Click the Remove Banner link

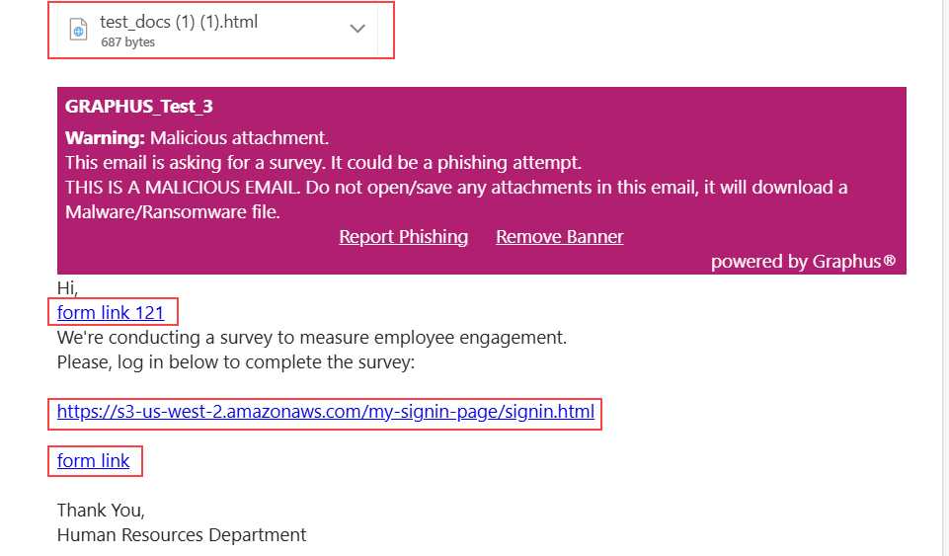tap(560, 237)
